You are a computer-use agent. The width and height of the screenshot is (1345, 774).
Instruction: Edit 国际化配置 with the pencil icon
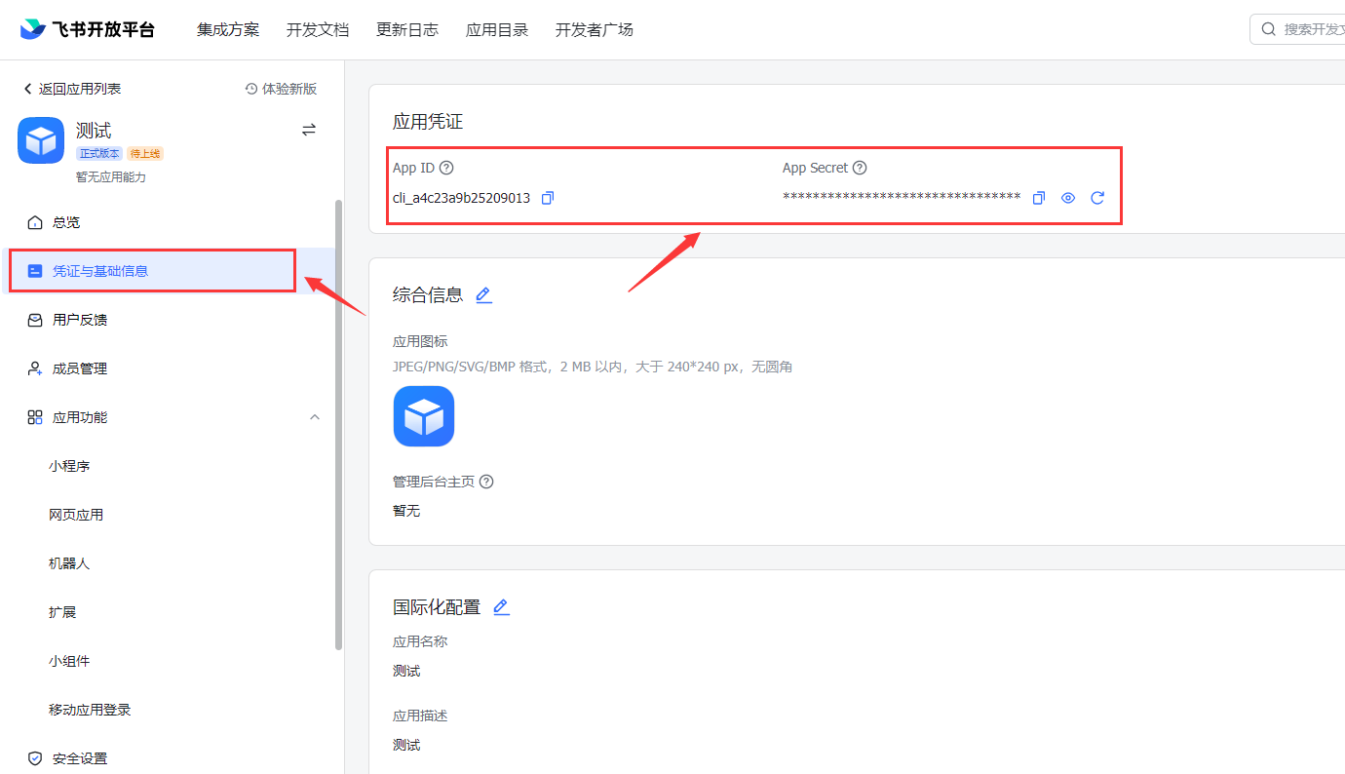click(x=501, y=606)
